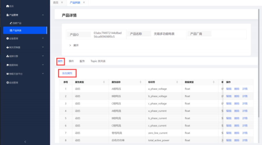This screenshot has height=145, width=262.
Task: Delete the A相电压 property row
Action: click(237, 89)
